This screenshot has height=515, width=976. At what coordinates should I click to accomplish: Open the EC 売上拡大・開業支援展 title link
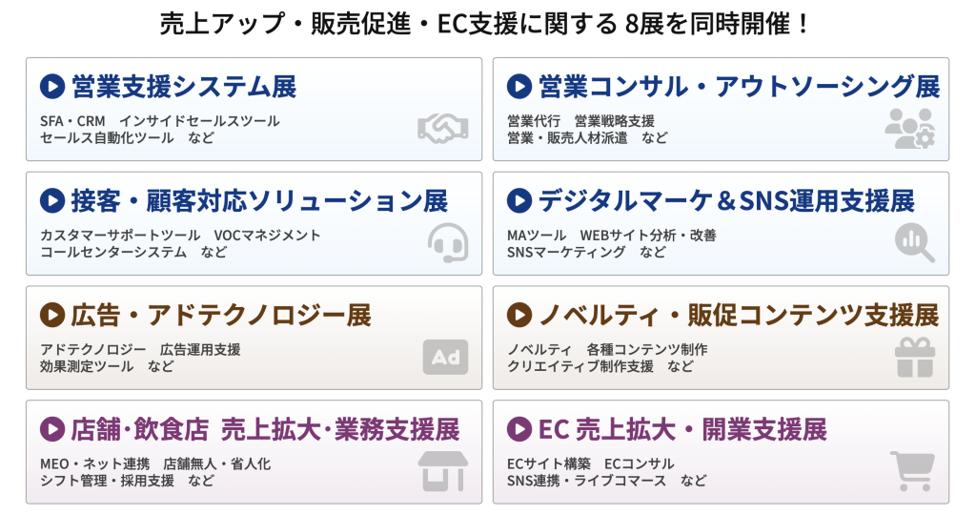pos(681,429)
